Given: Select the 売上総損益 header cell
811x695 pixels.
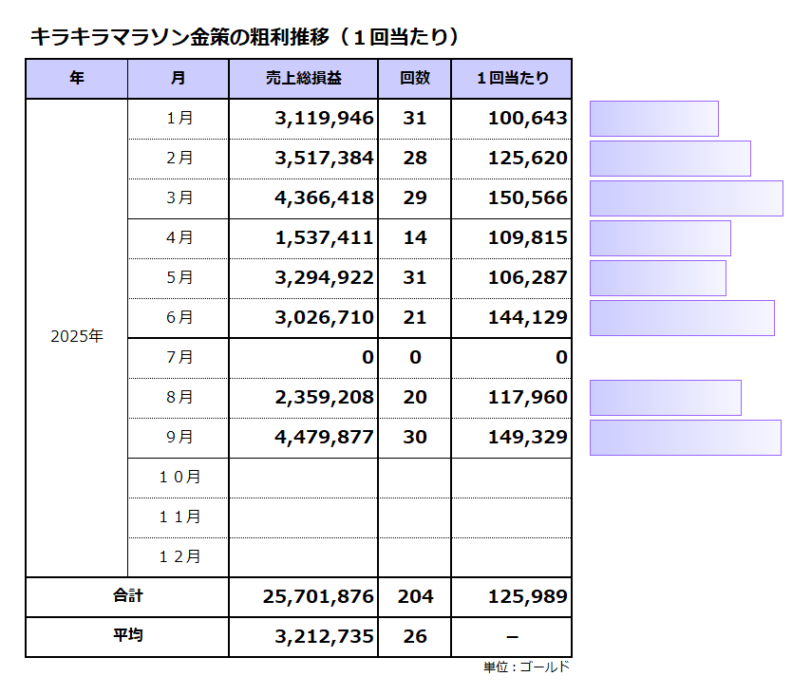Looking at the screenshot, I should [303, 79].
